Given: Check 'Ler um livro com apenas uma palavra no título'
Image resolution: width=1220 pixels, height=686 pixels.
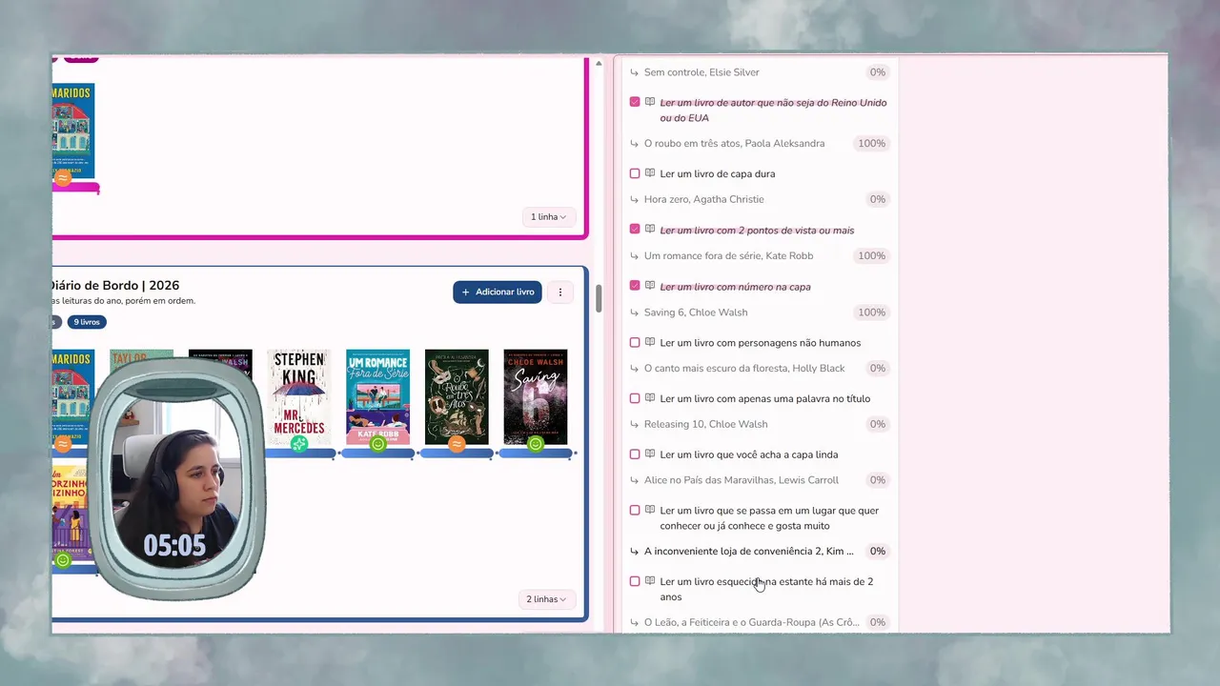Looking at the screenshot, I should pyautogui.click(x=635, y=398).
